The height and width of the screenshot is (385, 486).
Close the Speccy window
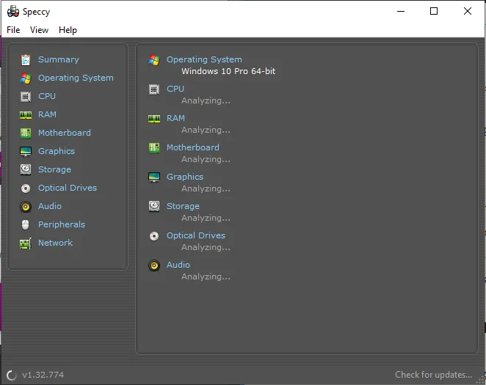pyautogui.click(x=468, y=11)
